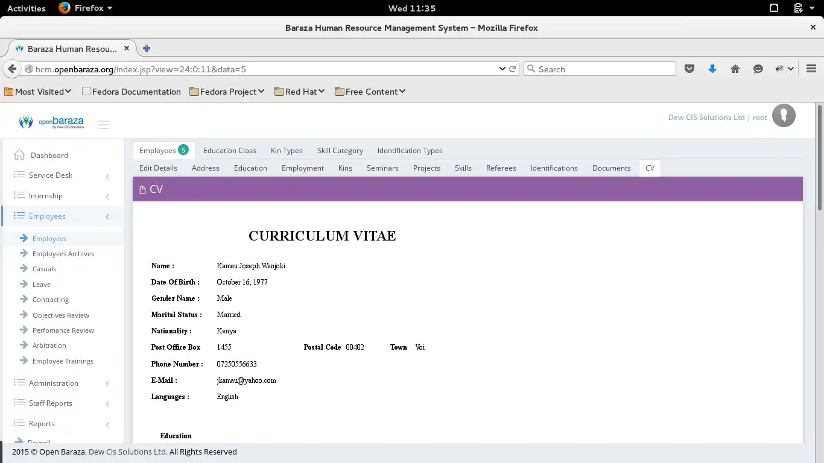Viewport: 824px width, 463px height.
Task: Switch to the Employment tab
Action: (302, 168)
